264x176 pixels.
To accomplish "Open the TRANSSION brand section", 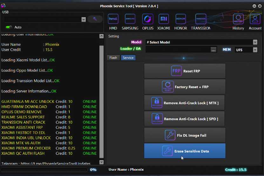I will 201,22.
